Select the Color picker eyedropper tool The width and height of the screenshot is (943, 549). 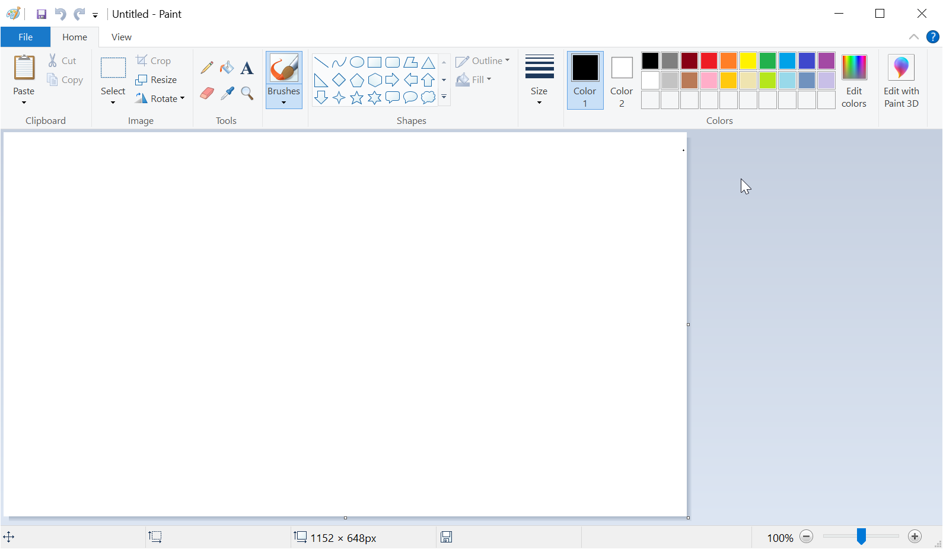pos(227,93)
